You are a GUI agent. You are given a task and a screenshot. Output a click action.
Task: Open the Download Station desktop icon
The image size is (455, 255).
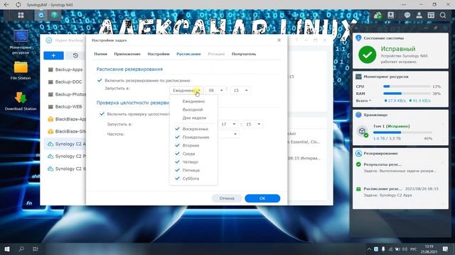21,101
